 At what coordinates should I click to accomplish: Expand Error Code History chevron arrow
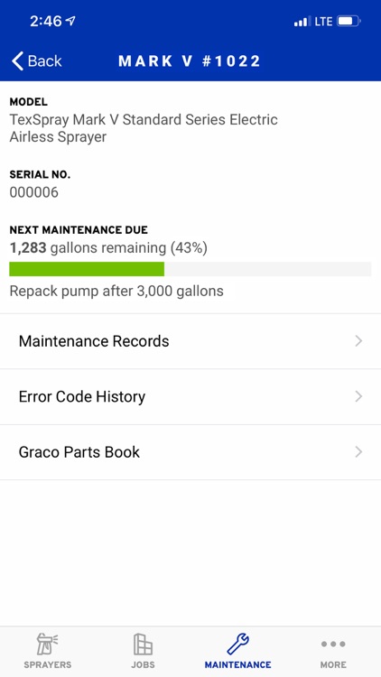point(358,396)
